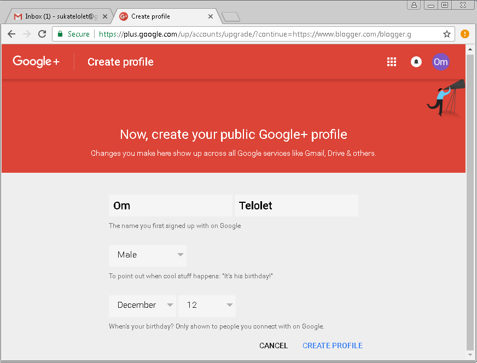
Task: Reload the page with refresh icon
Action: click(x=42, y=34)
